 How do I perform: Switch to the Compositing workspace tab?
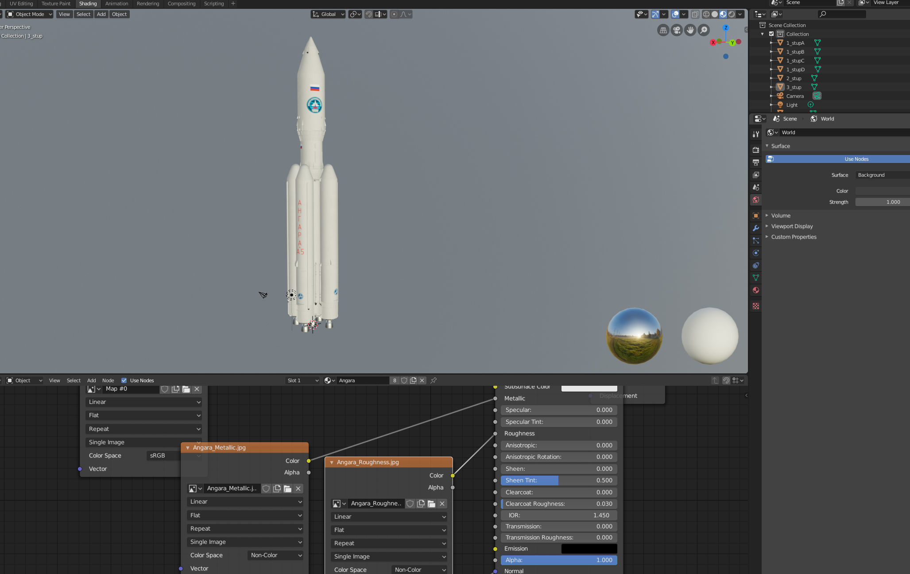[x=181, y=4]
